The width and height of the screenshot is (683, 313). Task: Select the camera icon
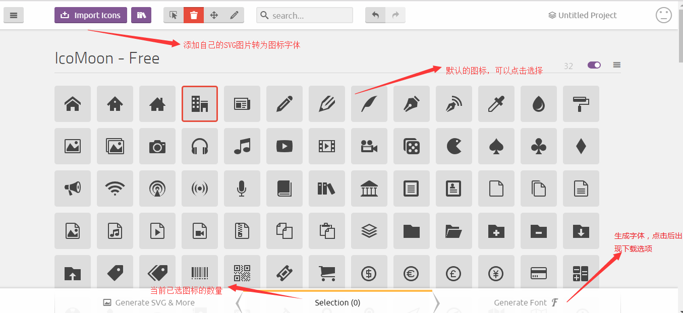(x=157, y=146)
